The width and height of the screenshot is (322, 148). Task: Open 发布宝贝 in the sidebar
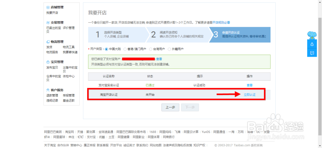tap(52, 67)
